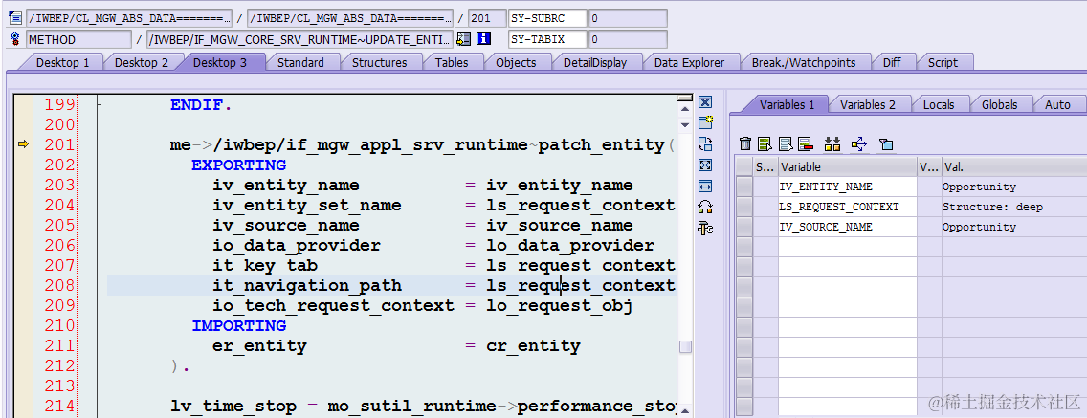
Task: Click 'cr_entity' in code line 211
Action: [x=533, y=346]
